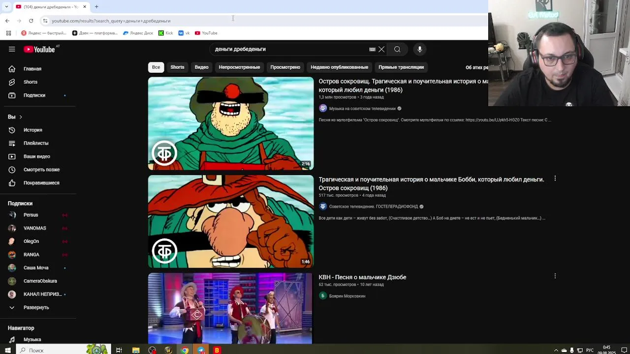This screenshot has height=354, width=630.
Task: Open File Explorer from the taskbar
Action: pos(136,350)
